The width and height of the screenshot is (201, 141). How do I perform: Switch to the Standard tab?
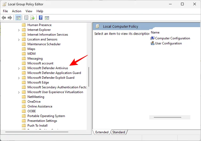point(119,132)
